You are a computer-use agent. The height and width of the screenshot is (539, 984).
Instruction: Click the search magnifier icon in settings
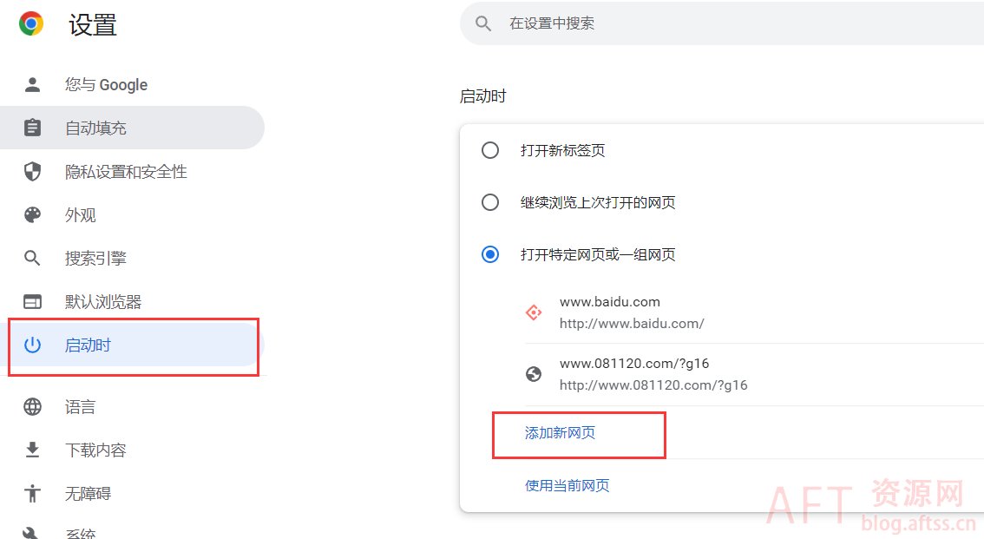(484, 23)
